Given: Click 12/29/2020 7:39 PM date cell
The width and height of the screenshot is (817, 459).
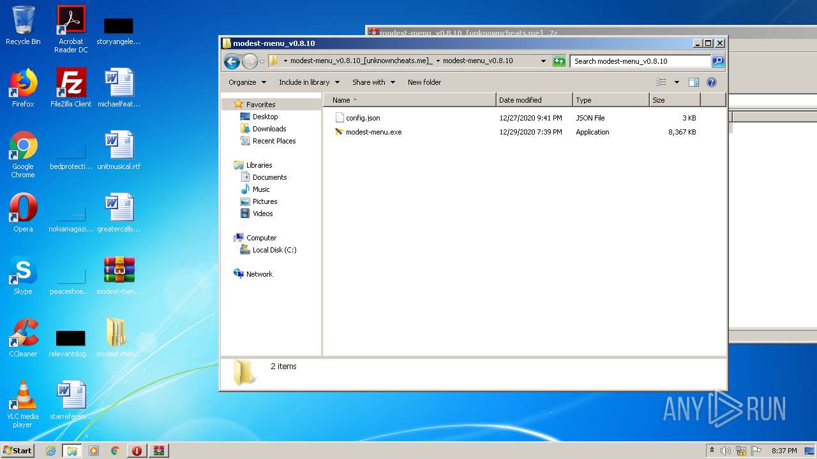Looking at the screenshot, I should 530,132.
